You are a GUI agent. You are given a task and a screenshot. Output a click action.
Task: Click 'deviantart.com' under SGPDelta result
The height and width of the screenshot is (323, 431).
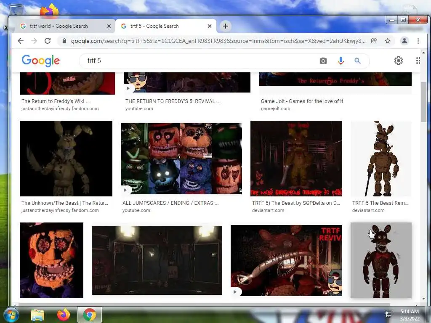(268, 210)
